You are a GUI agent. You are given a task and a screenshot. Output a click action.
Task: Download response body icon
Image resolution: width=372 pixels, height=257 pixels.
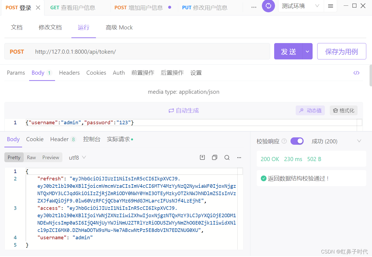[x=202, y=157]
